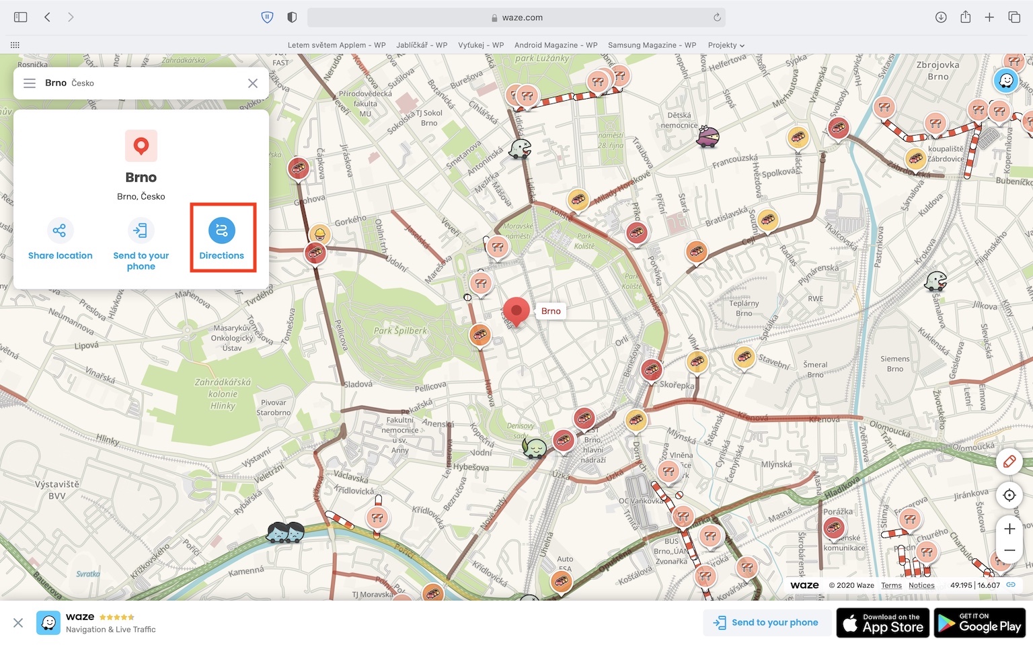Reload the waze.com page
Screen dimensions: 1033x645
[x=717, y=17]
